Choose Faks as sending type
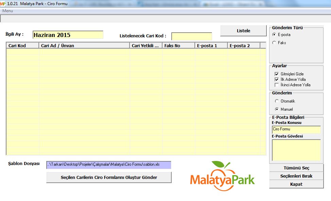 point(274,43)
